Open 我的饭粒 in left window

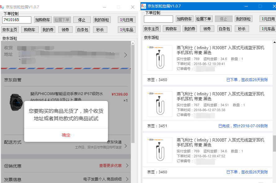[x=102, y=20]
